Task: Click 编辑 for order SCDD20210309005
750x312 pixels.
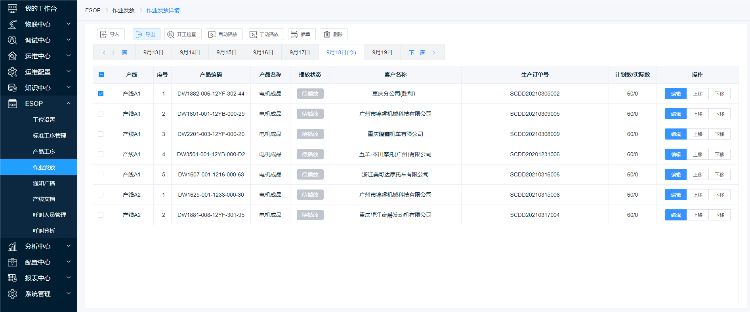Action: [x=676, y=114]
